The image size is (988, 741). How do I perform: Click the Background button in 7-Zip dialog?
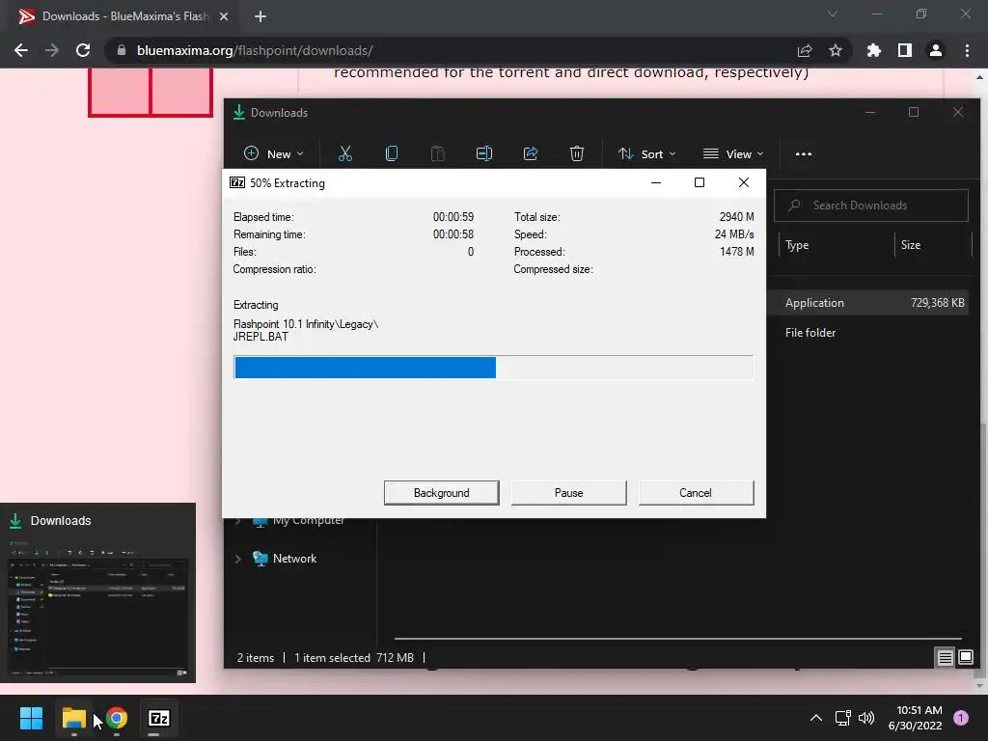[441, 493]
